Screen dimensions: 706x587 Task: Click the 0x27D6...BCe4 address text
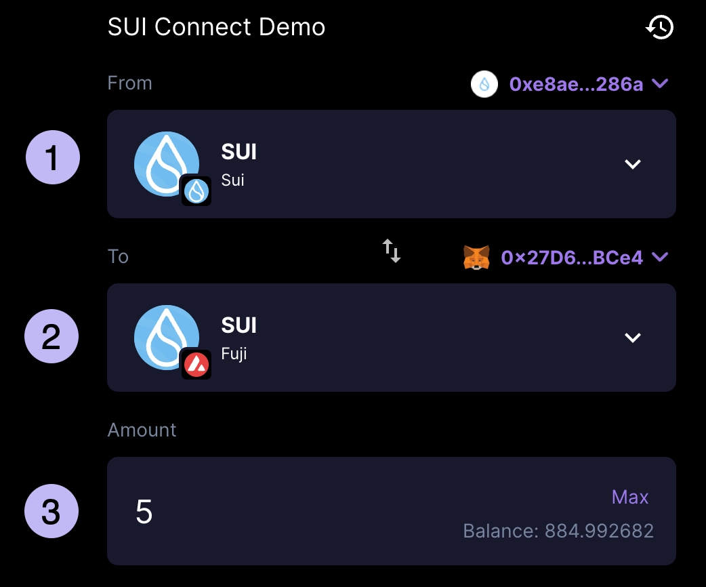click(572, 258)
